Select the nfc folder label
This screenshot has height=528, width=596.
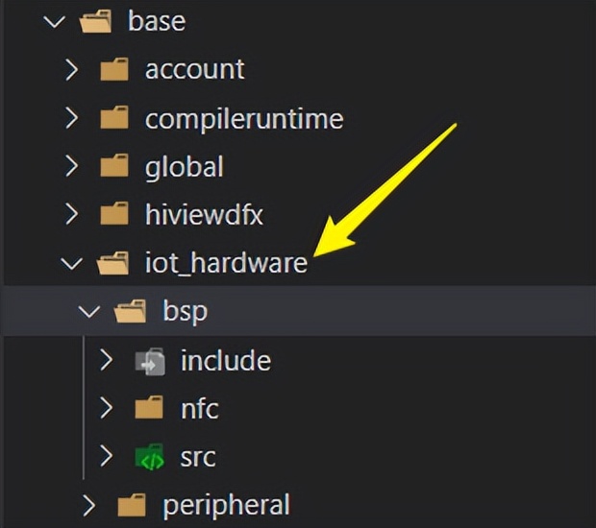tap(199, 409)
